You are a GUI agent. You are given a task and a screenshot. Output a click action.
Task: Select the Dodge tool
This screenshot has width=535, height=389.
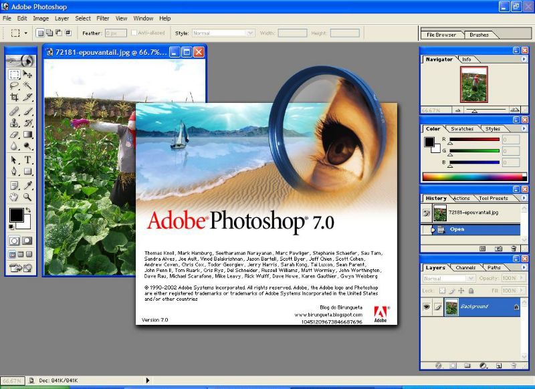point(27,146)
